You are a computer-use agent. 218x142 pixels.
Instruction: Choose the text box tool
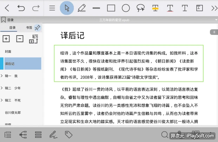click(199, 8)
